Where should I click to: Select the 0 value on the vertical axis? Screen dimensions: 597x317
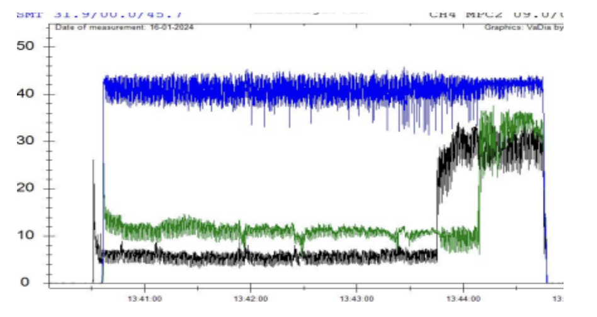pyautogui.click(x=25, y=282)
